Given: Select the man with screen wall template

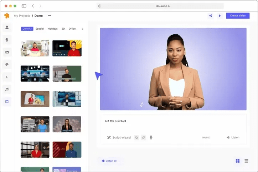Looking at the screenshot, I should [67, 99].
